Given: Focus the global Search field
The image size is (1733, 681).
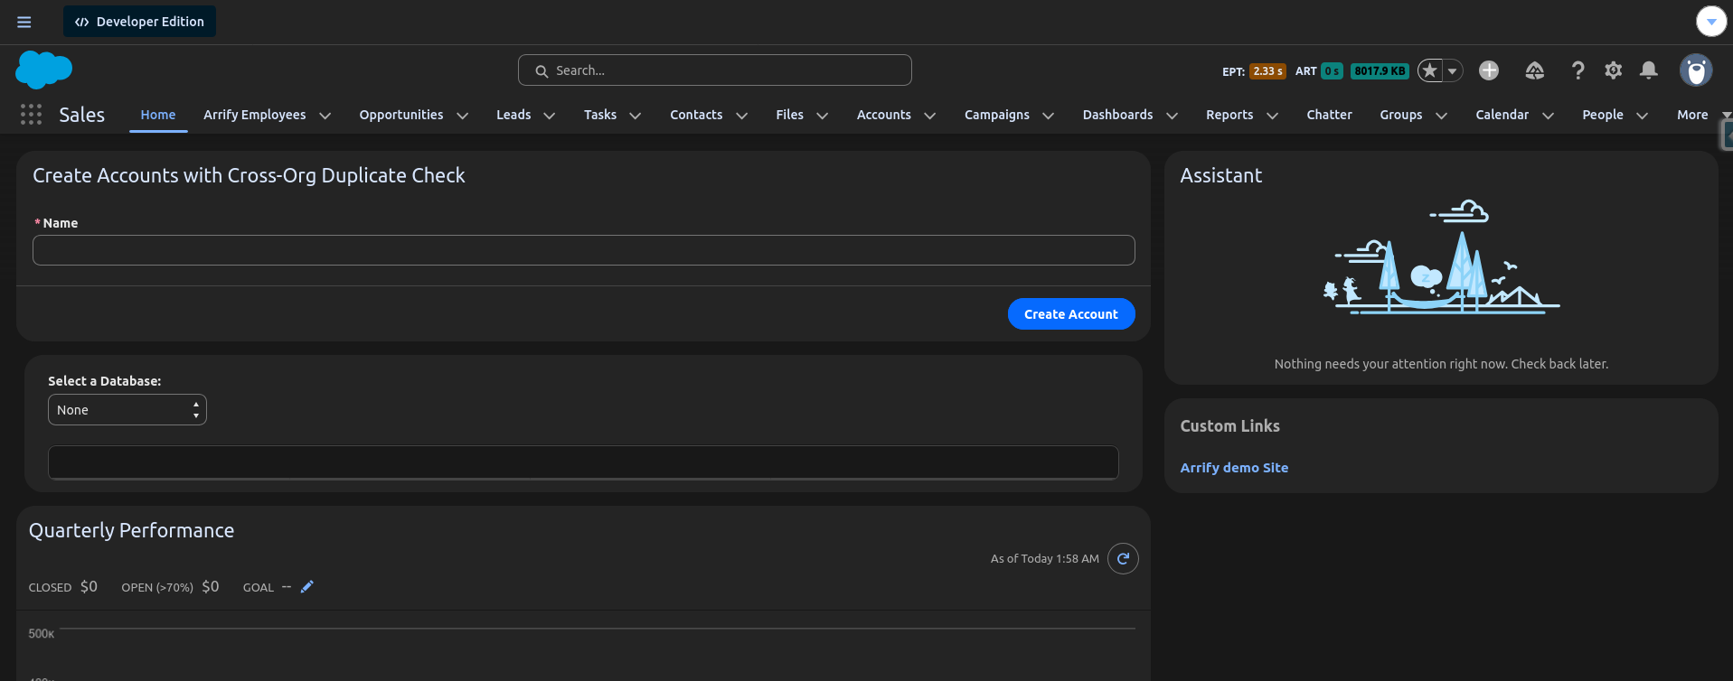Looking at the screenshot, I should click(714, 70).
